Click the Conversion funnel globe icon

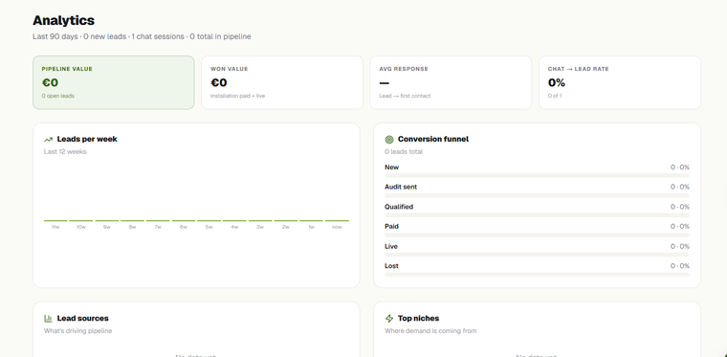389,139
